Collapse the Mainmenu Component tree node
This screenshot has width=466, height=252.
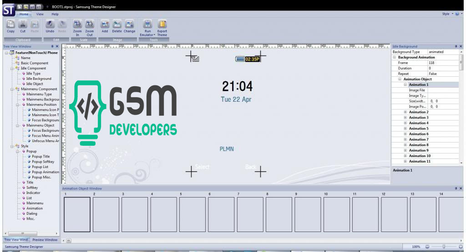12,89
